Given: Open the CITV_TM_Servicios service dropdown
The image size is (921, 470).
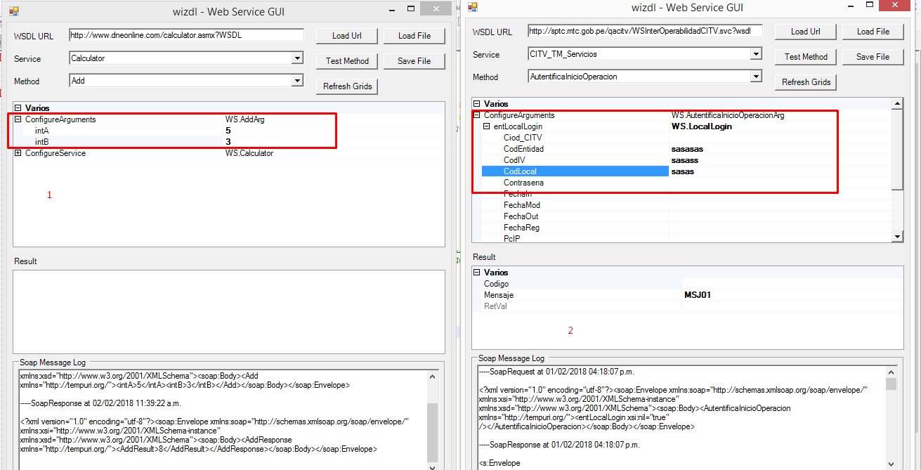Looking at the screenshot, I should pyautogui.click(x=756, y=55).
